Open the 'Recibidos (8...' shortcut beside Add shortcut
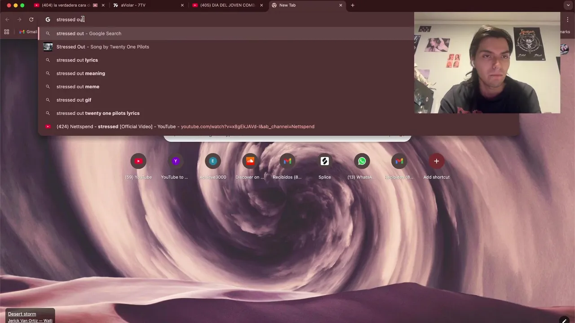The image size is (575, 323). tap(399, 166)
